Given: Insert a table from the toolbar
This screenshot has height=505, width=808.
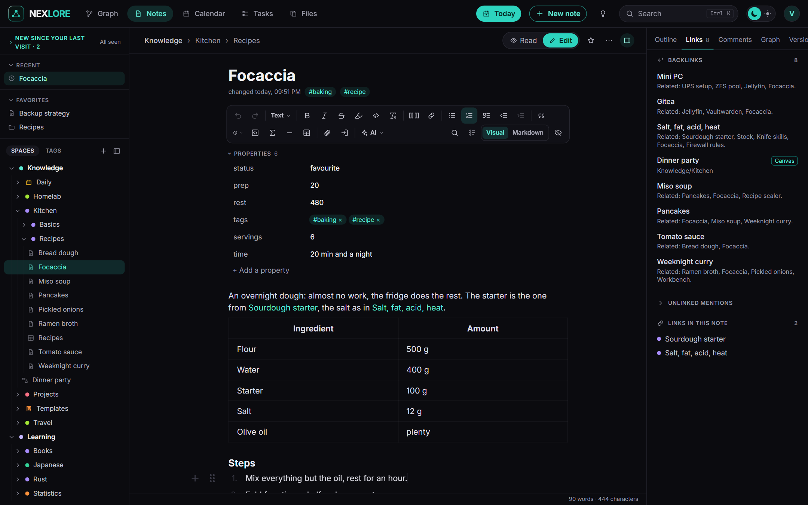Looking at the screenshot, I should (307, 133).
